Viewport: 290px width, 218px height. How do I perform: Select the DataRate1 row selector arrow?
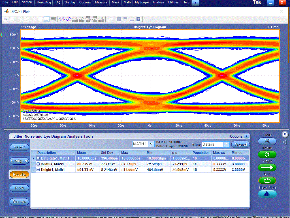tap(33, 158)
